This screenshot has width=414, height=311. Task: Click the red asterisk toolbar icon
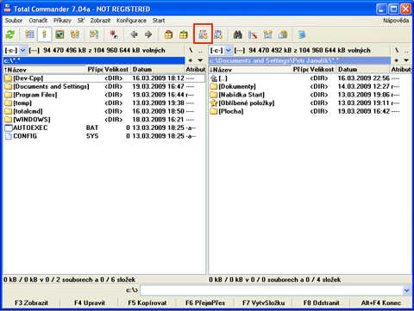point(114,34)
